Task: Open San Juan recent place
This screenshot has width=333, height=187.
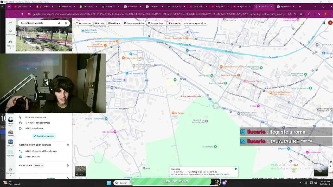Action: click(10, 143)
